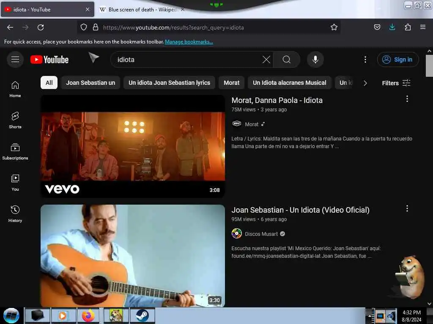433x324 pixels.
Task: Click the padlock site info icon
Action: 96,27
